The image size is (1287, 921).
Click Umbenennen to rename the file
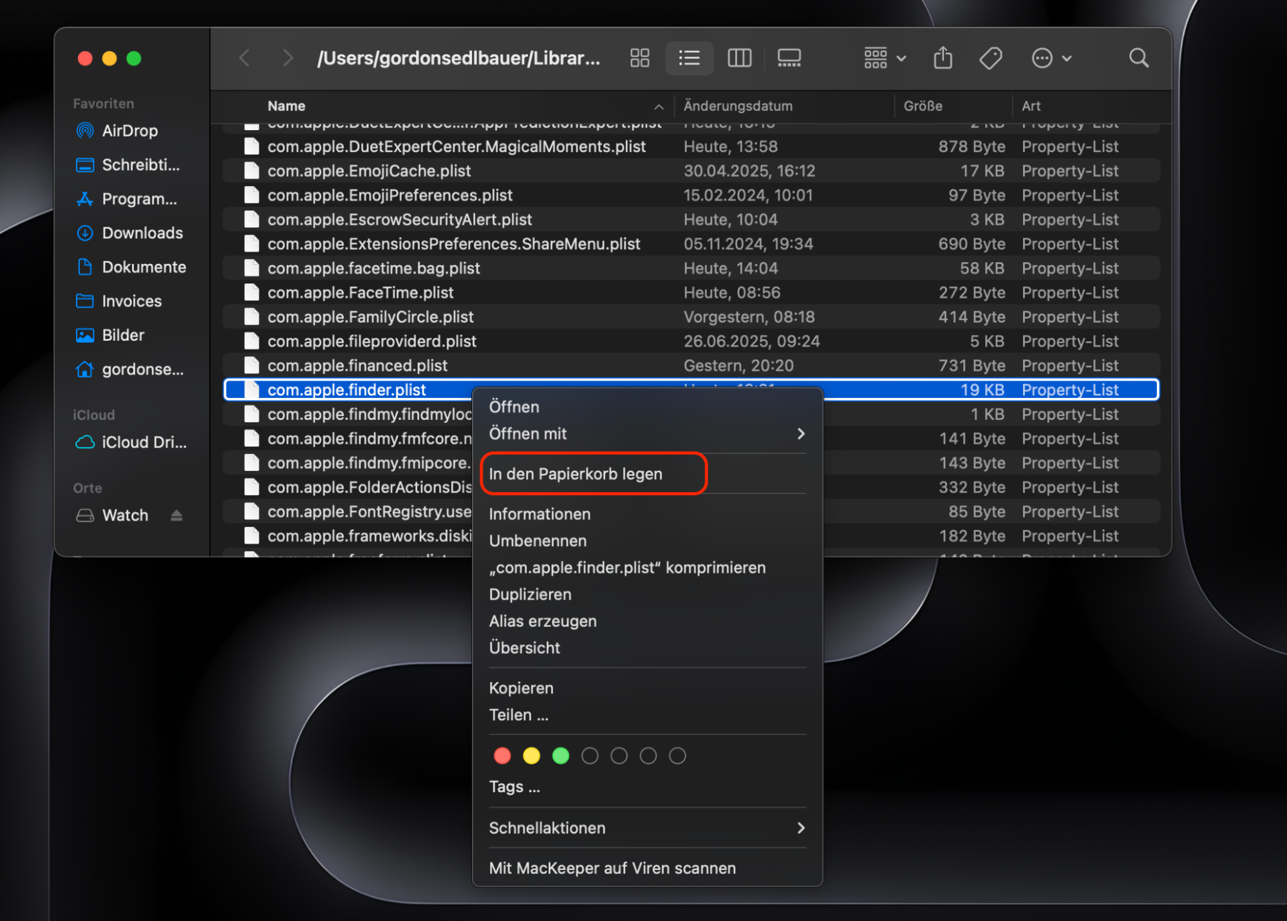click(x=538, y=540)
